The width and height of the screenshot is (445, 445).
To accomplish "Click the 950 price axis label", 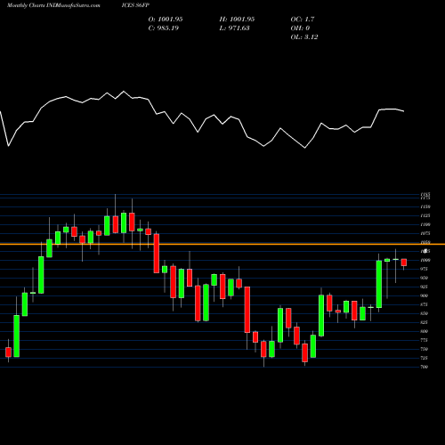I will tap(425, 278).
